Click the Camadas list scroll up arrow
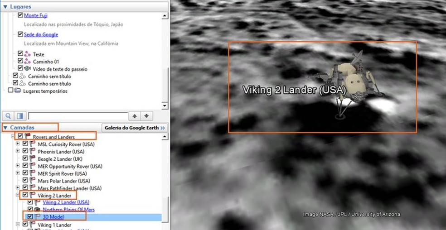446x230 pixels. point(165,137)
